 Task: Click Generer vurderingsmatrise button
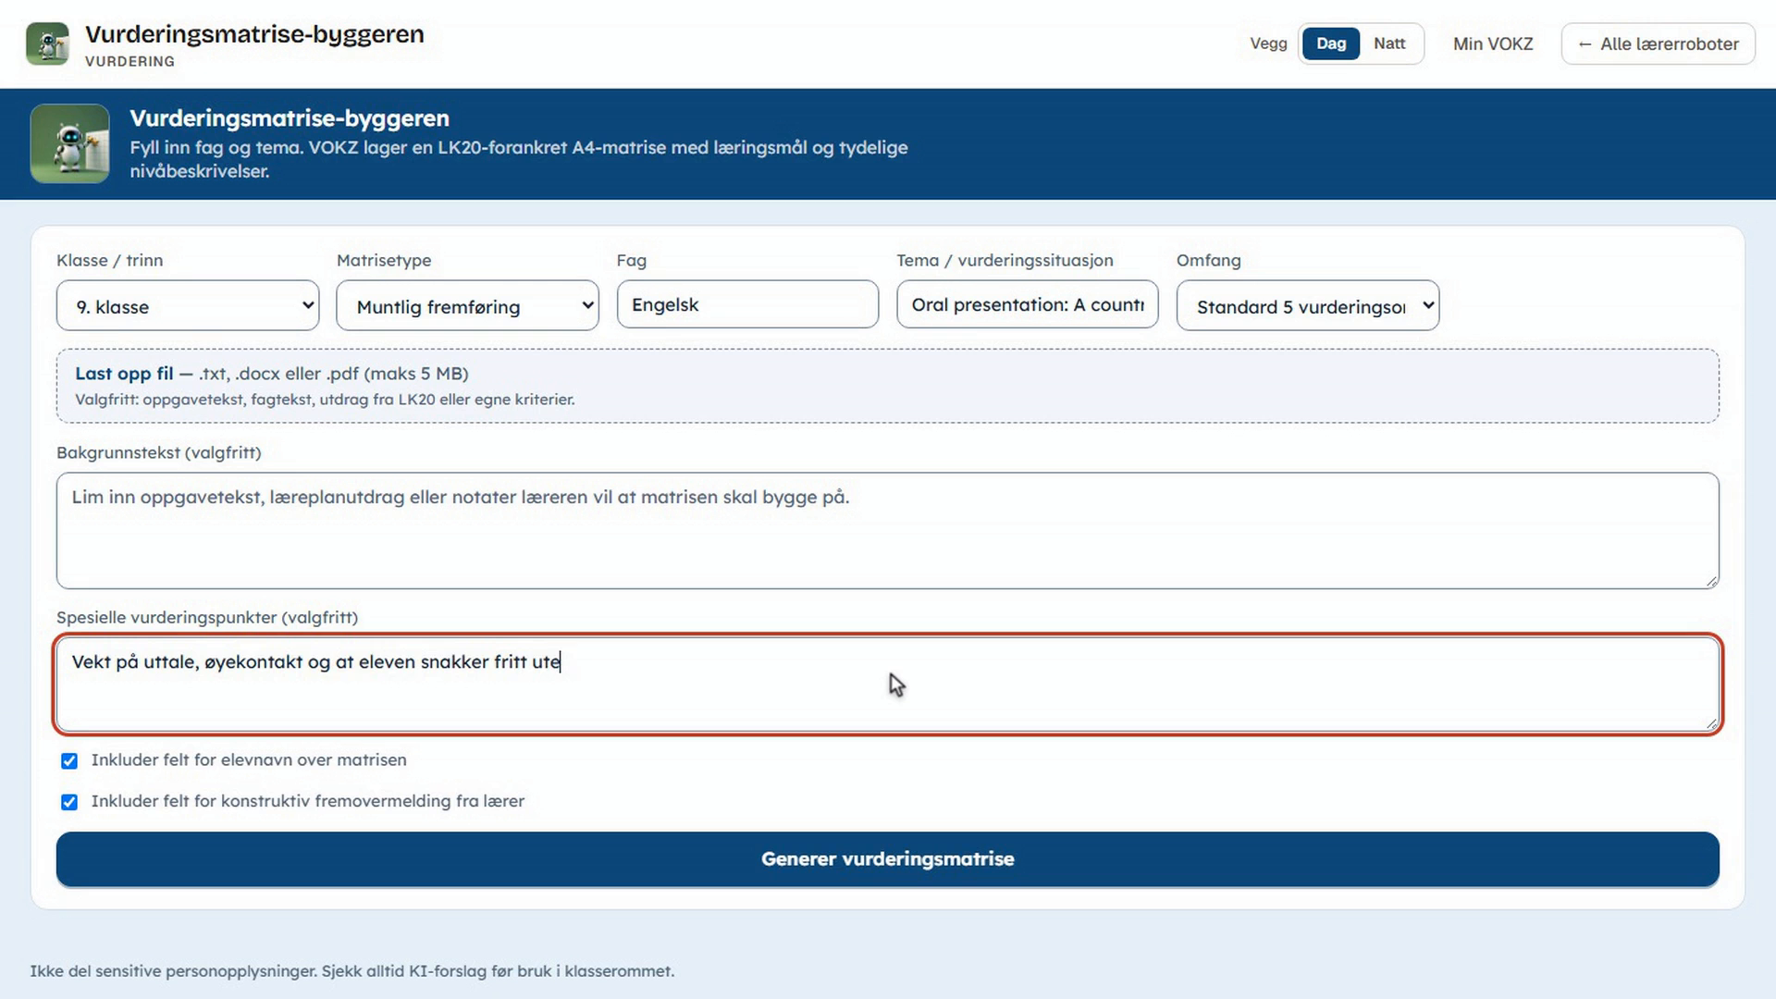(x=887, y=859)
